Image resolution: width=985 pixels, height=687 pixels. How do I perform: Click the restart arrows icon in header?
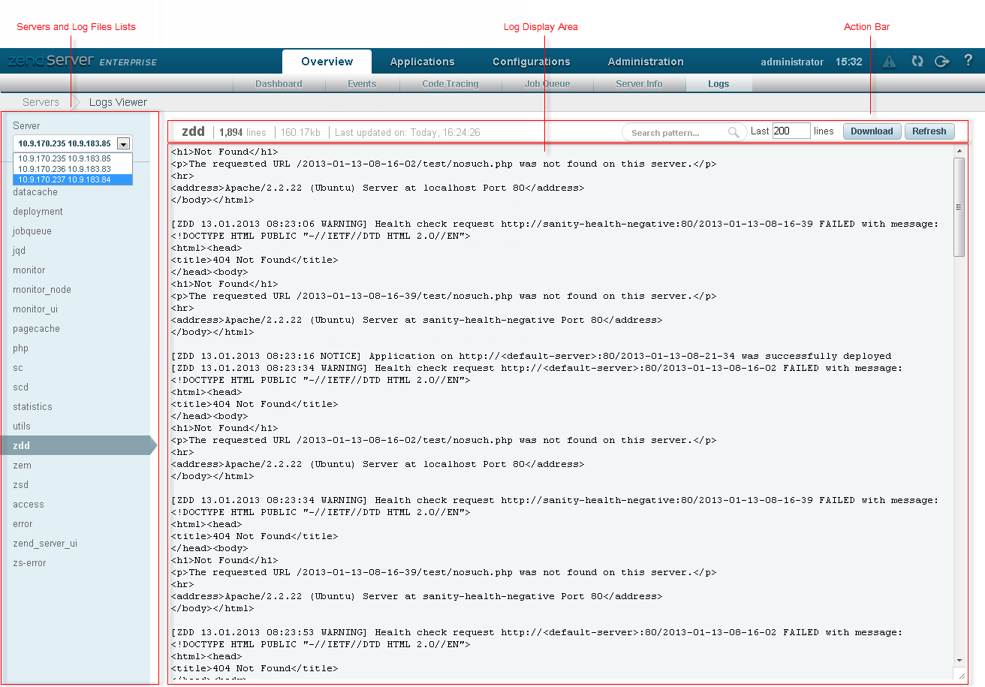click(917, 62)
